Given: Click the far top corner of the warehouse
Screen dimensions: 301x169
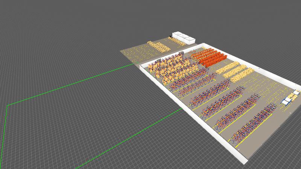Looking at the screenshot, I should coord(203,43).
